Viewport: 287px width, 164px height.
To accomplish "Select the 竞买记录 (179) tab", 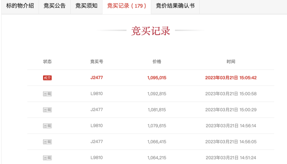I will [x=127, y=7].
